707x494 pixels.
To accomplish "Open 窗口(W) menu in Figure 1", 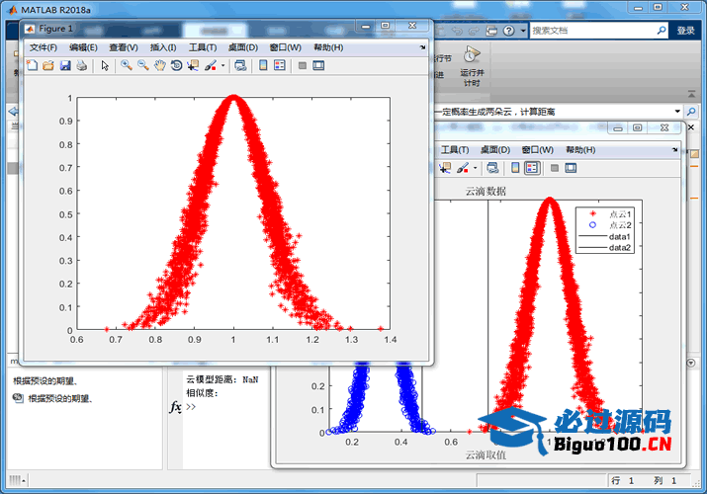I will 286,47.
